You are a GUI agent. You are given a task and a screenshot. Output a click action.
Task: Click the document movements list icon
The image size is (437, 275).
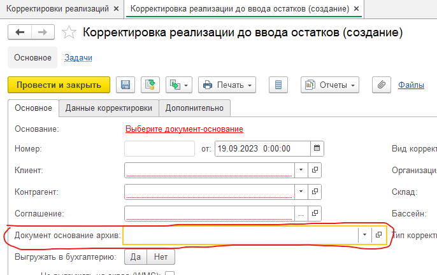click(x=278, y=85)
